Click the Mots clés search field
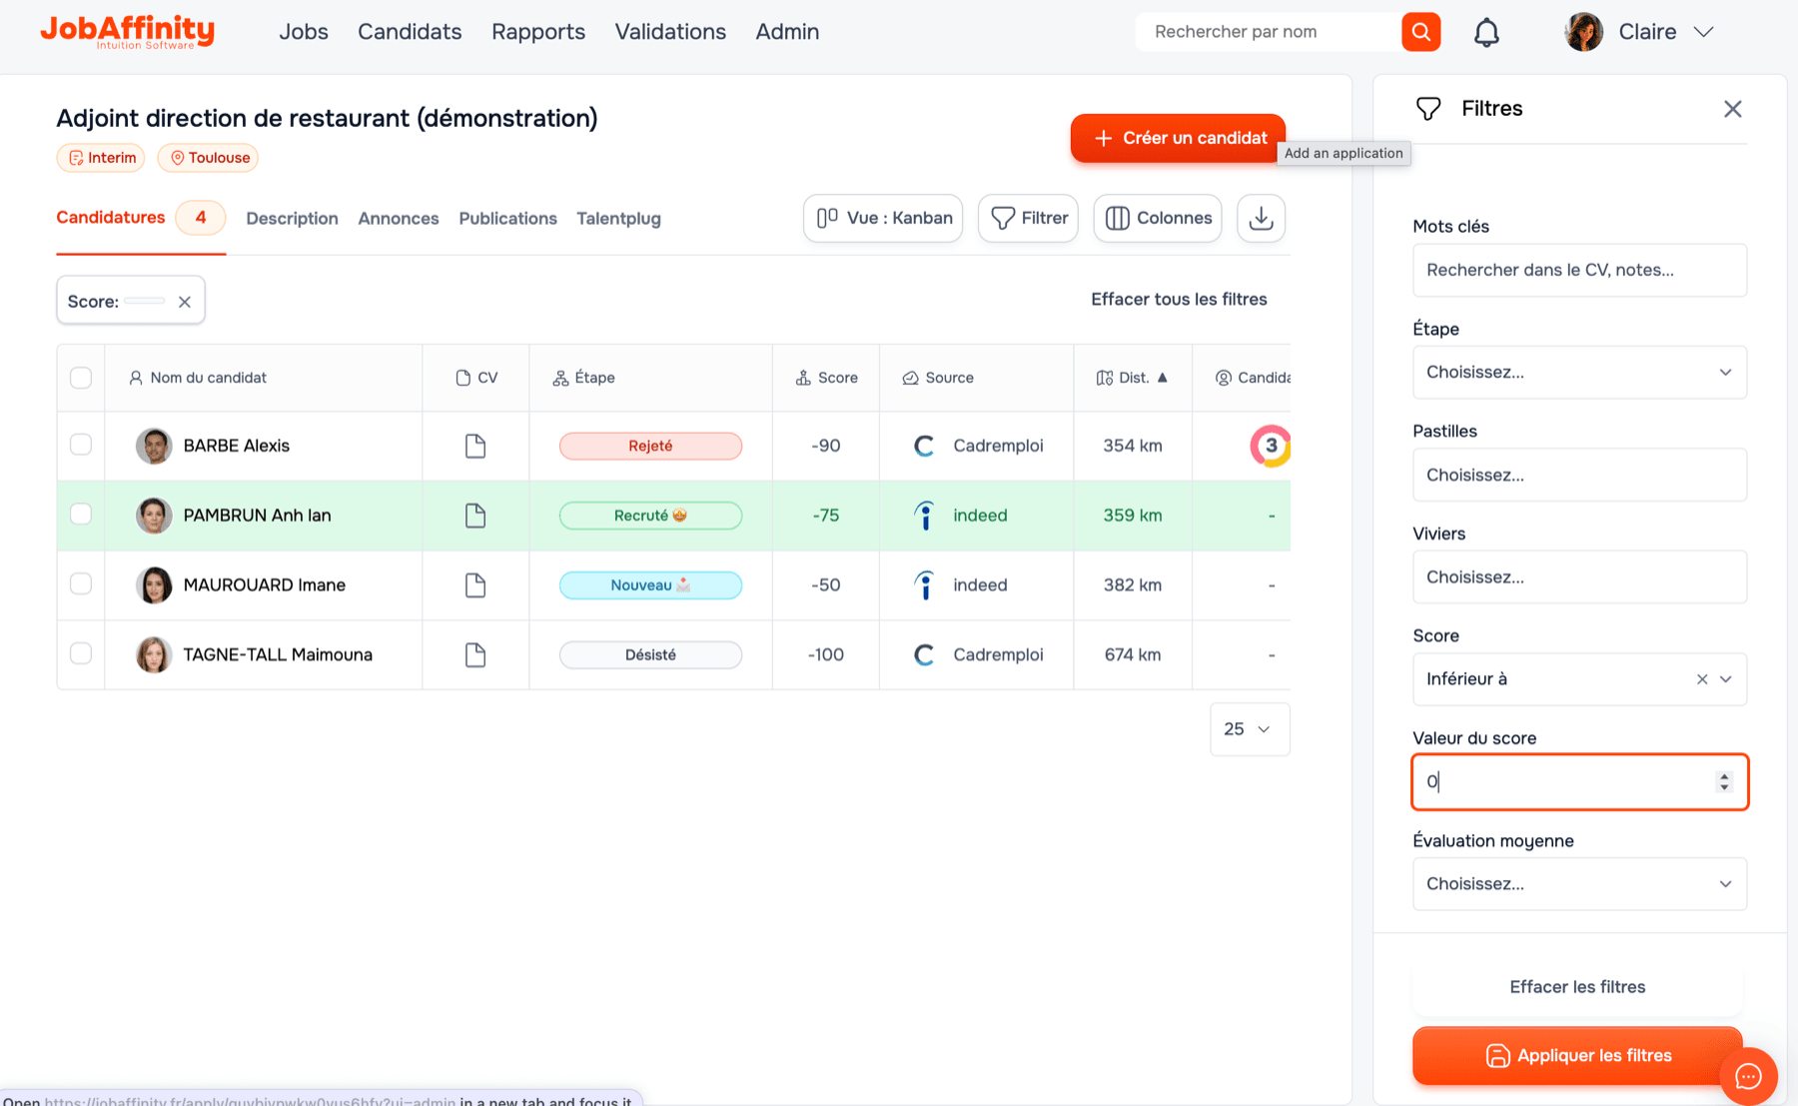The width and height of the screenshot is (1798, 1106). coord(1579,270)
